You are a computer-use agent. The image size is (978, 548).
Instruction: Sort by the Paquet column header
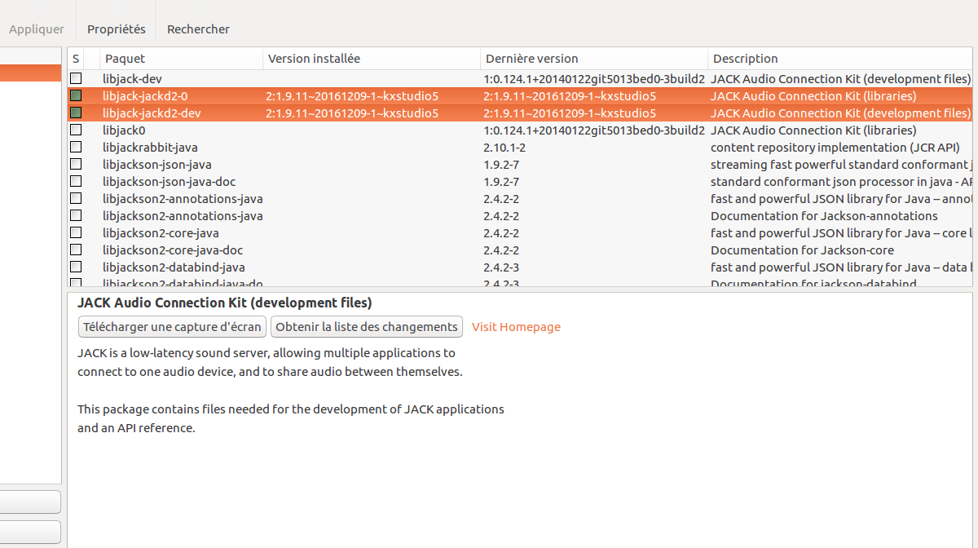[x=181, y=59]
